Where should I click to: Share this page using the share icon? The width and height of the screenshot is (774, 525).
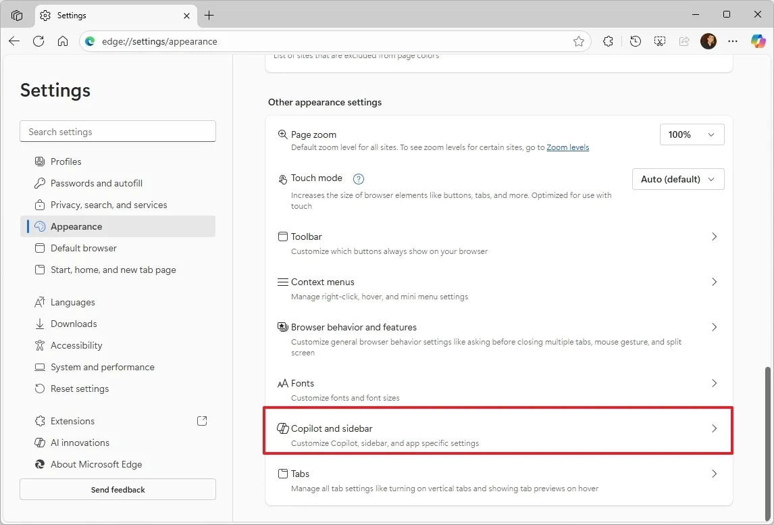[684, 41]
